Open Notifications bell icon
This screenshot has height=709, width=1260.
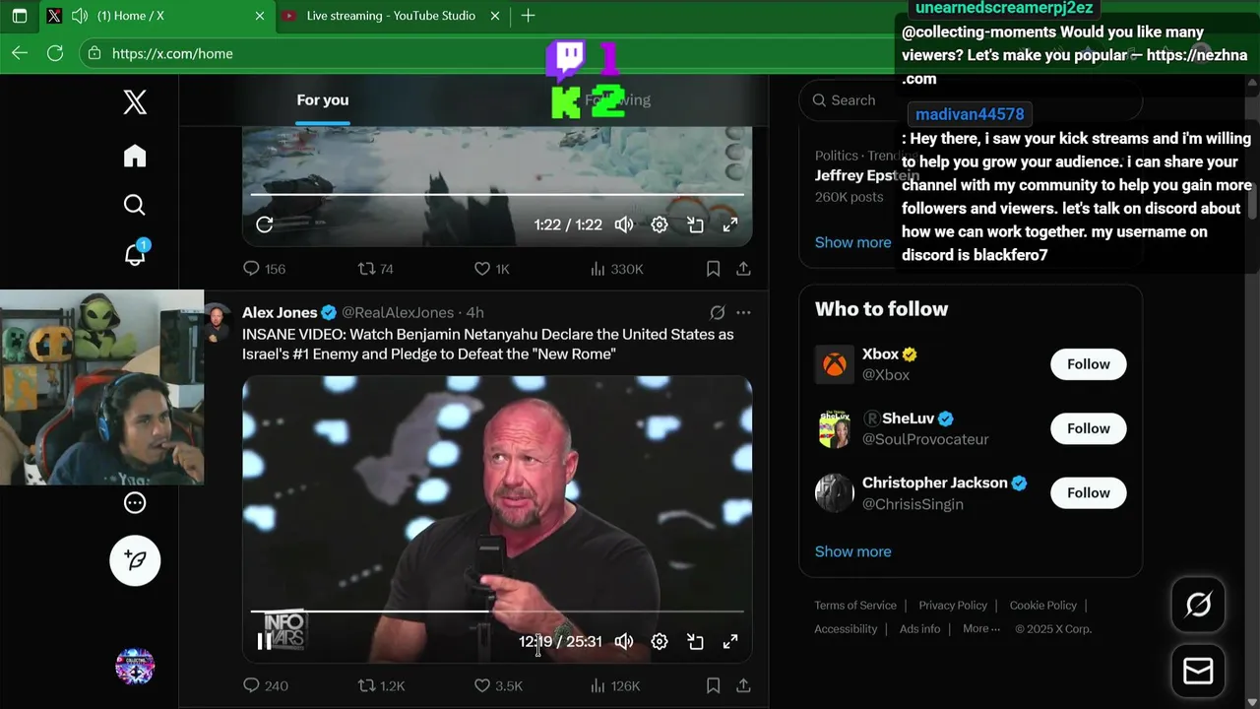[135, 253]
